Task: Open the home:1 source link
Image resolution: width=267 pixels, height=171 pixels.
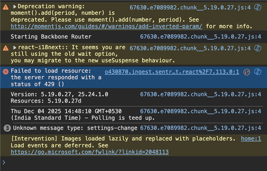Action: click(x=253, y=138)
